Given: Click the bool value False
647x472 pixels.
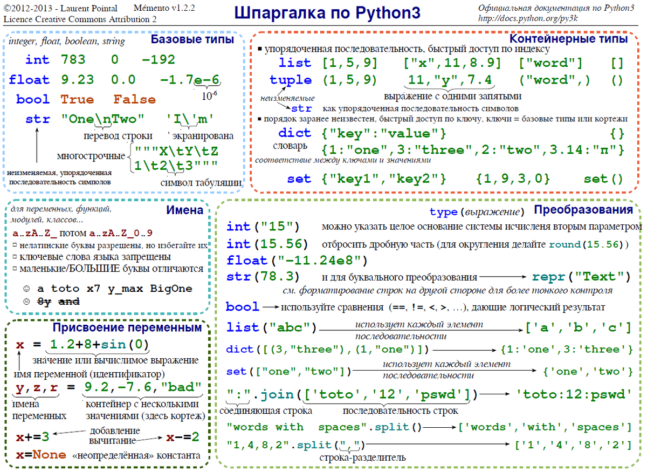Looking at the screenshot, I should click(134, 99).
